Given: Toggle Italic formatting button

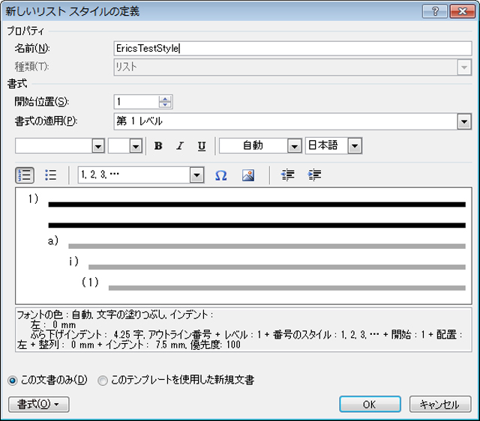Looking at the screenshot, I should click(x=180, y=146).
